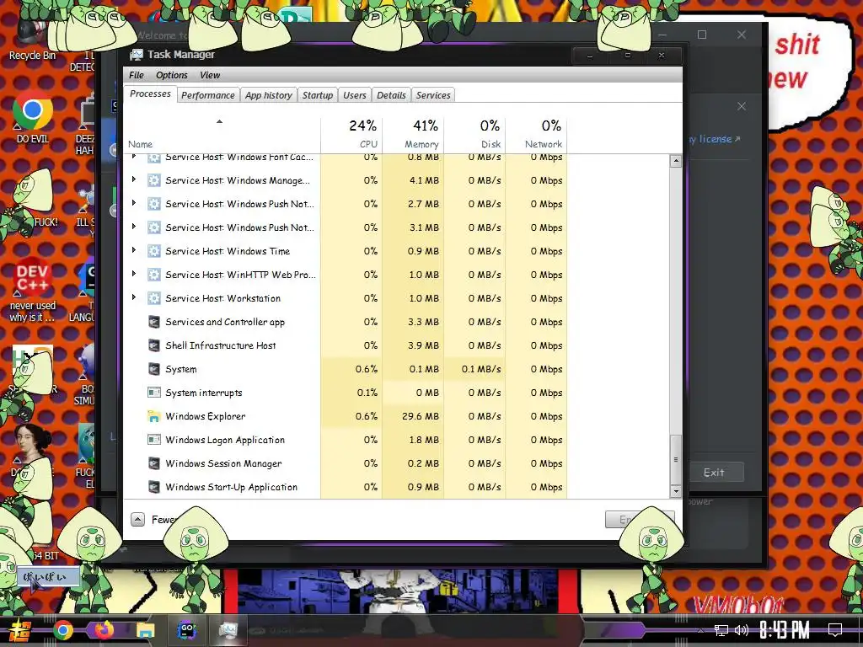Expand Service Host: Windows Push Not... 2.7 MB row
The height and width of the screenshot is (647, 863).
(x=134, y=203)
